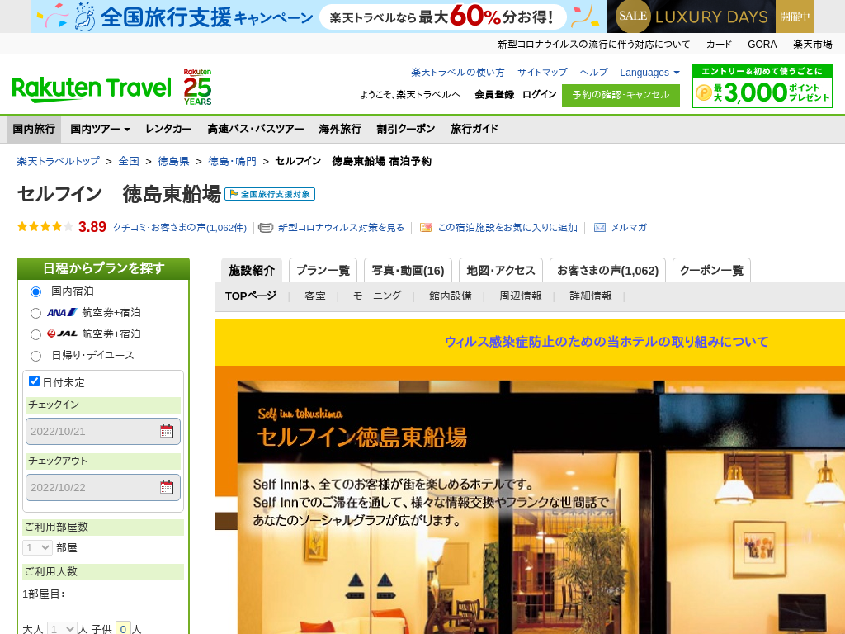Screen dimensions: 845x634
Task: Open the 詳細情報 sub-navigation link
Action: 591,296
